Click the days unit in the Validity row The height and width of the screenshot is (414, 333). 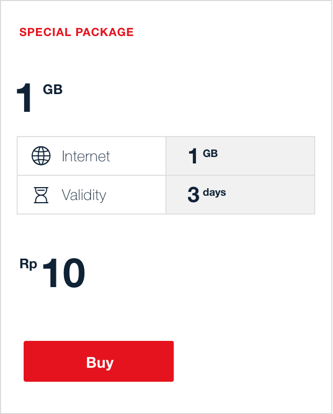pyautogui.click(x=214, y=192)
